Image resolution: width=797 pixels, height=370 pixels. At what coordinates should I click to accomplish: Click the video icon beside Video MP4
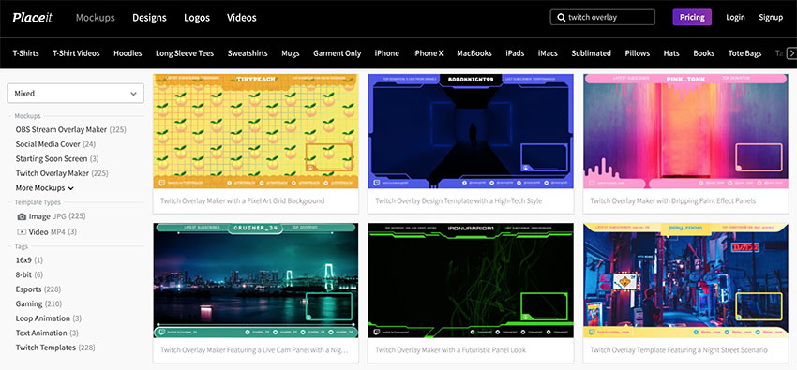22,232
